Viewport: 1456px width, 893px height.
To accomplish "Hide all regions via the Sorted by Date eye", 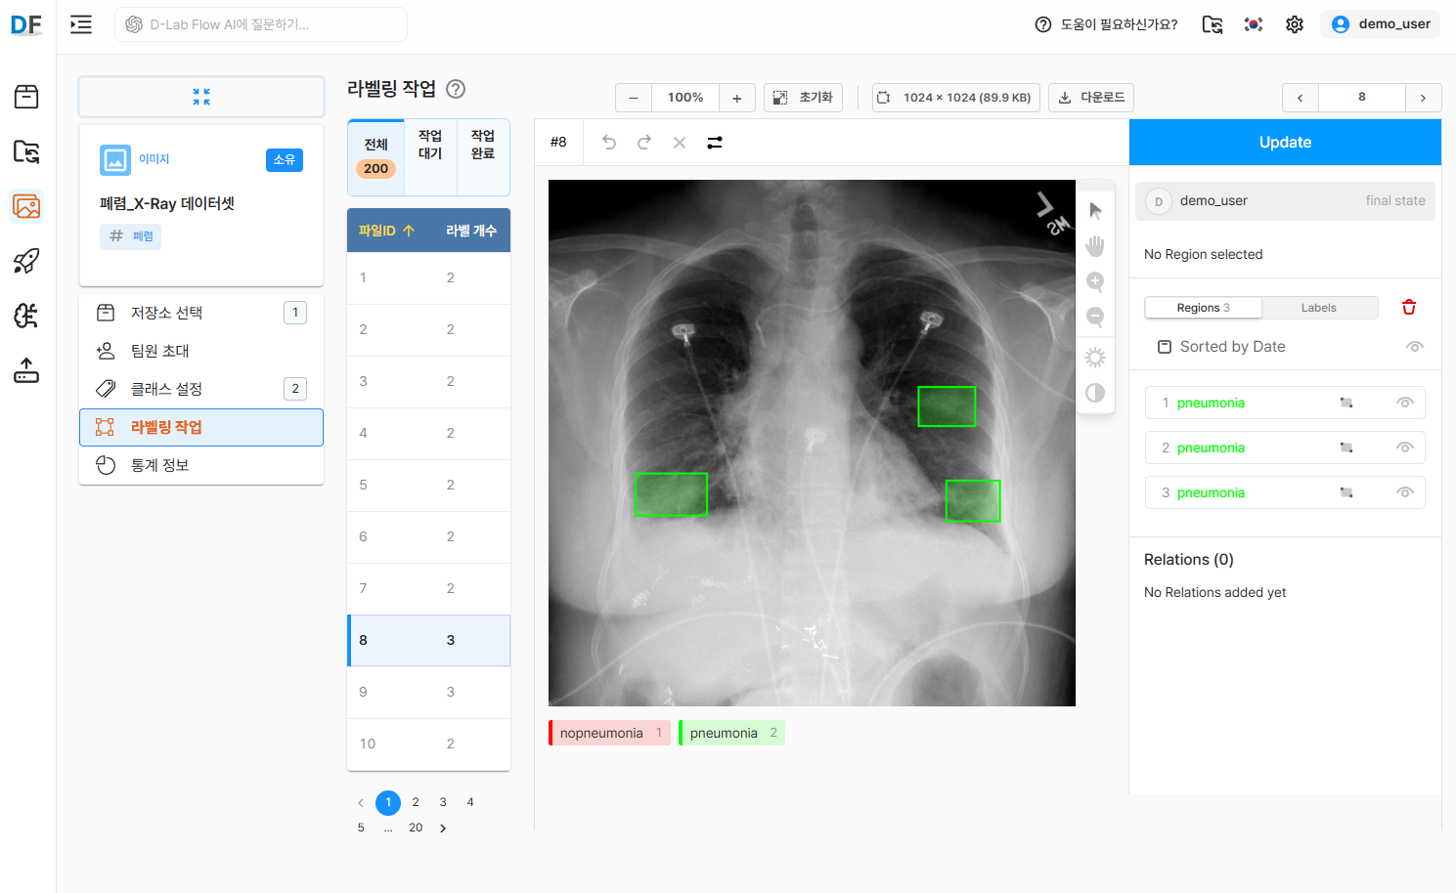I will [1415, 346].
